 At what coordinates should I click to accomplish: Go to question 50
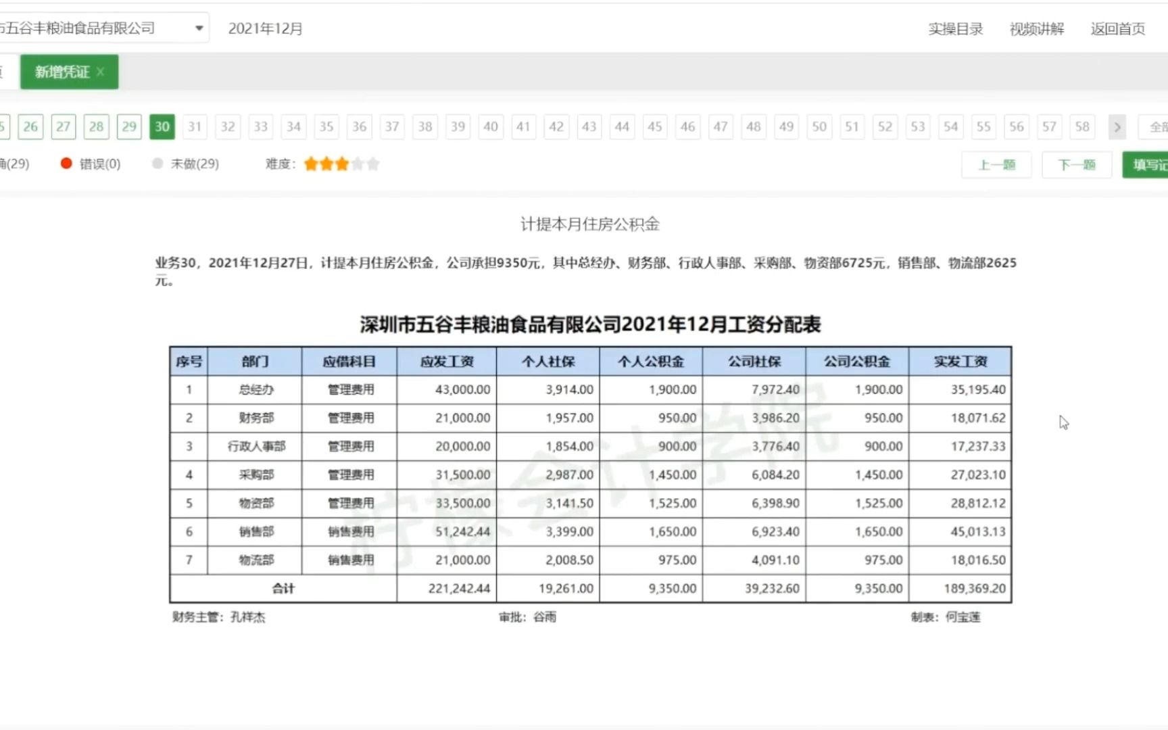[x=819, y=126]
